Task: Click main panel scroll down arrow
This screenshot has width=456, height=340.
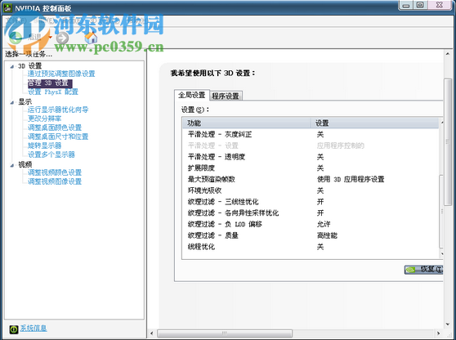Action: (x=448, y=324)
